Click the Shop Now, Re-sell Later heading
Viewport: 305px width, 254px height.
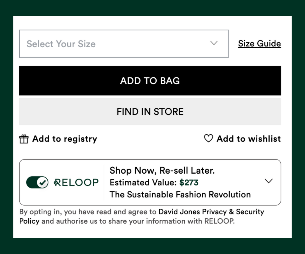point(162,170)
